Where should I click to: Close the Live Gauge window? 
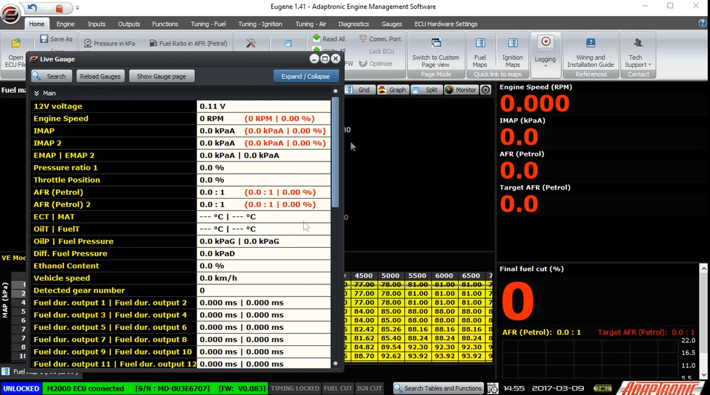pyautogui.click(x=336, y=58)
